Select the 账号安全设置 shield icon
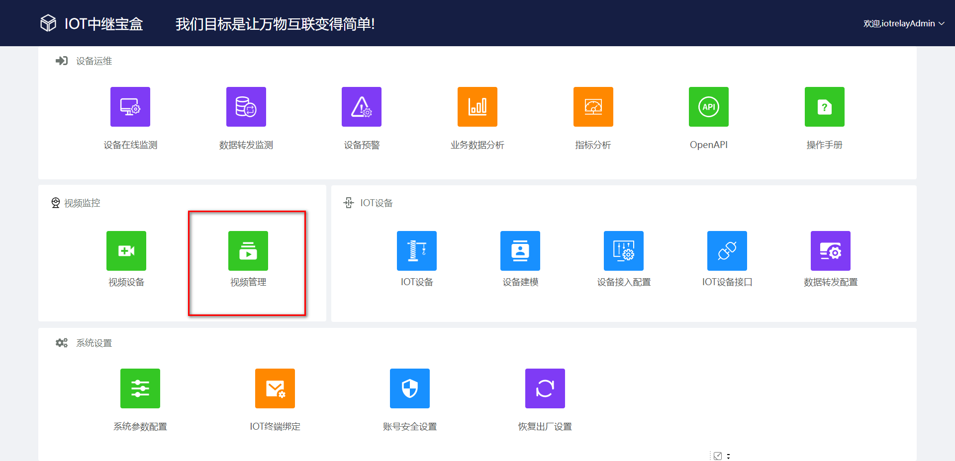This screenshot has height=461, width=955. (410, 388)
